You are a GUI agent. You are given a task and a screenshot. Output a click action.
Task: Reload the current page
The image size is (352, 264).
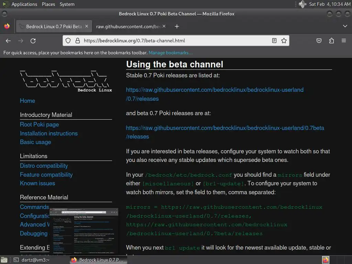tap(33, 41)
